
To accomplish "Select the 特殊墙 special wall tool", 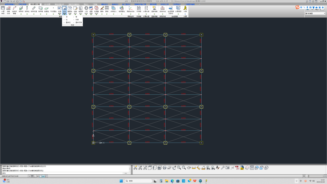I will (x=41, y=9).
